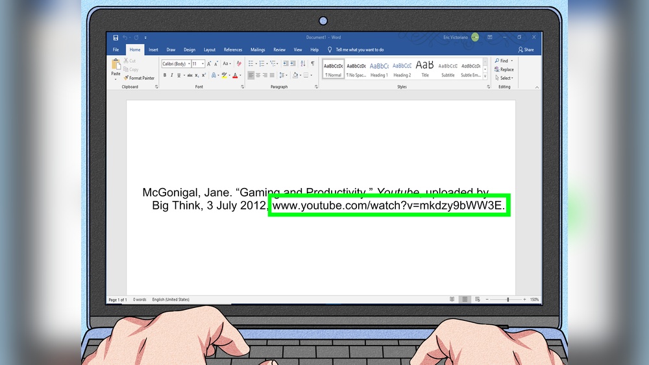Toggle Underline formatting
The image size is (649, 365).
coord(179,75)
